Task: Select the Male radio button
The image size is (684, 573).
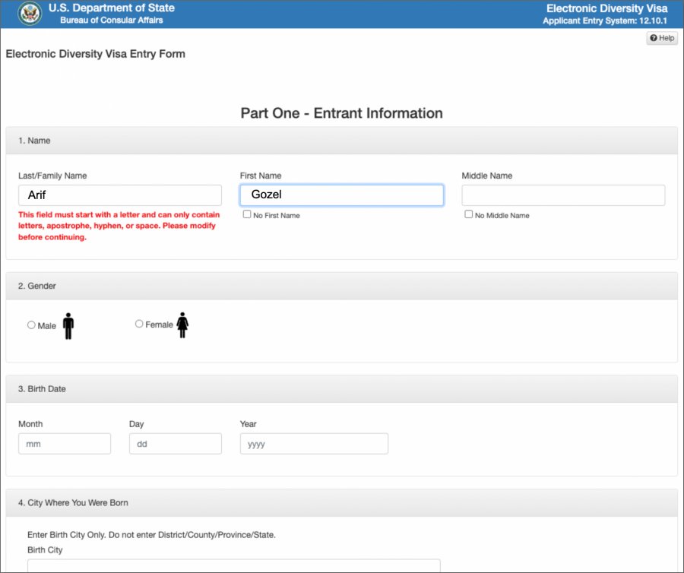Action: [x=31, y=324]
